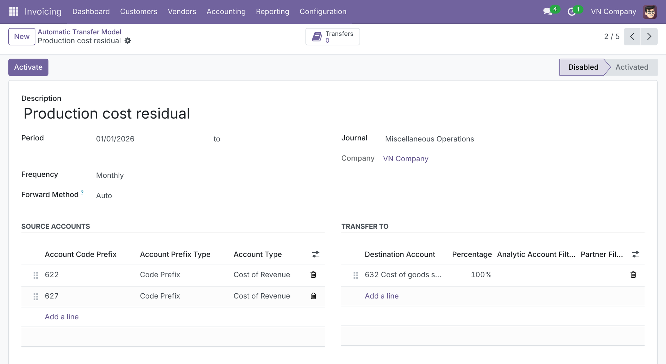Image resolution: width=666 pixels, height=364 pixels.
Task: Open the apps grid menu icon
Action: point(14,11)
